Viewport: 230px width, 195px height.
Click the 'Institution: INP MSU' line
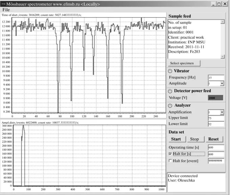(x=187, y=42)
